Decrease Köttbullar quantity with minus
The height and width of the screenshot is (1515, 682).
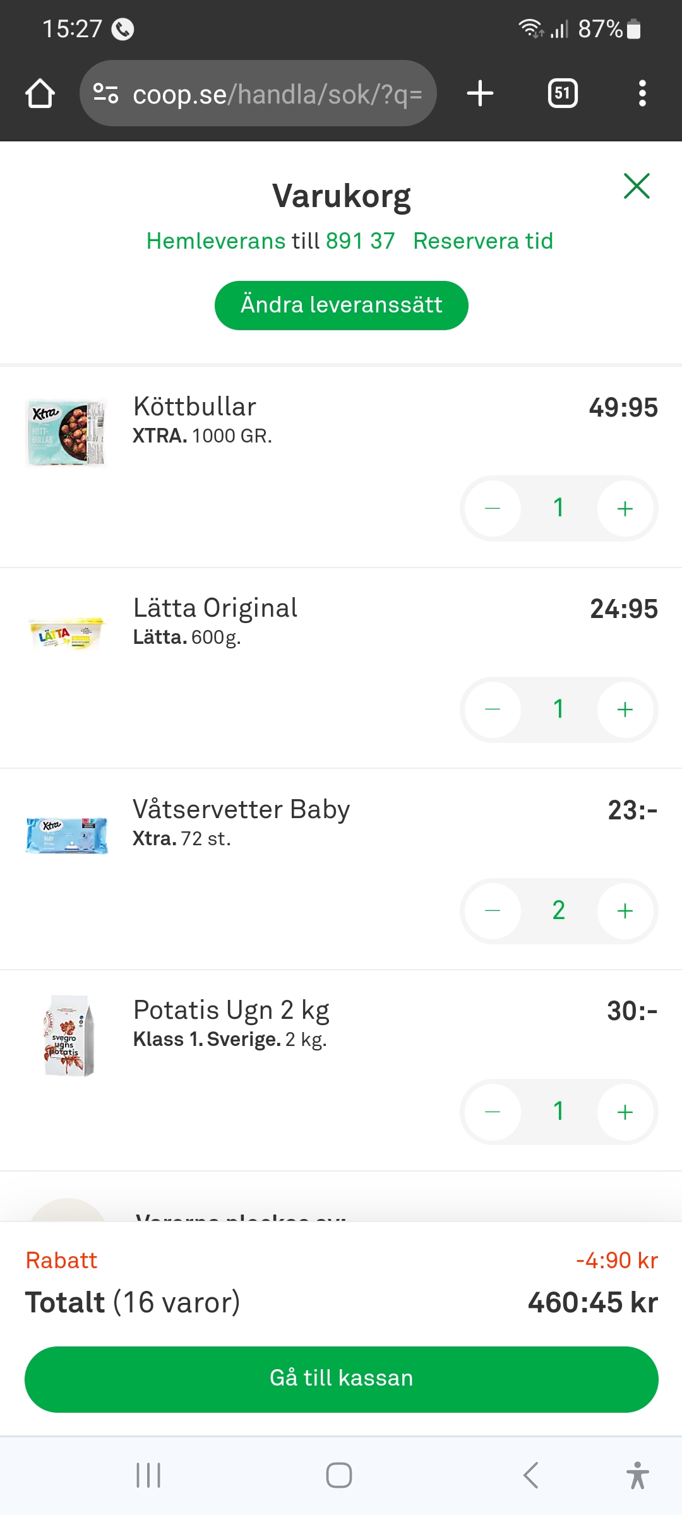[493, 508]
